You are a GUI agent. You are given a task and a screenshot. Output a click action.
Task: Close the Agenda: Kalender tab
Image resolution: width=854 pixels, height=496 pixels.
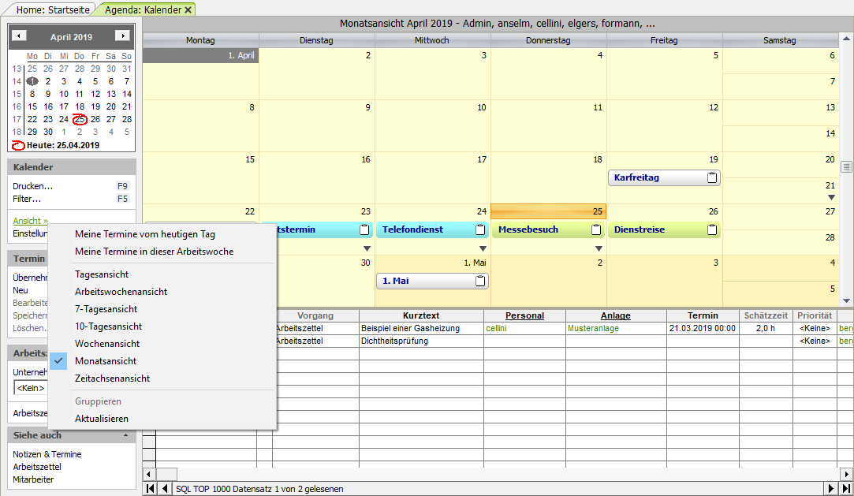tap(188, 9)
